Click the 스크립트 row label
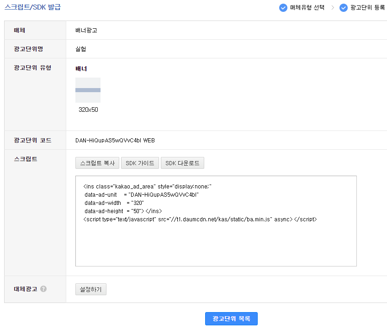Viewport: 387px width, 334px height. click(x=26, y=159)
